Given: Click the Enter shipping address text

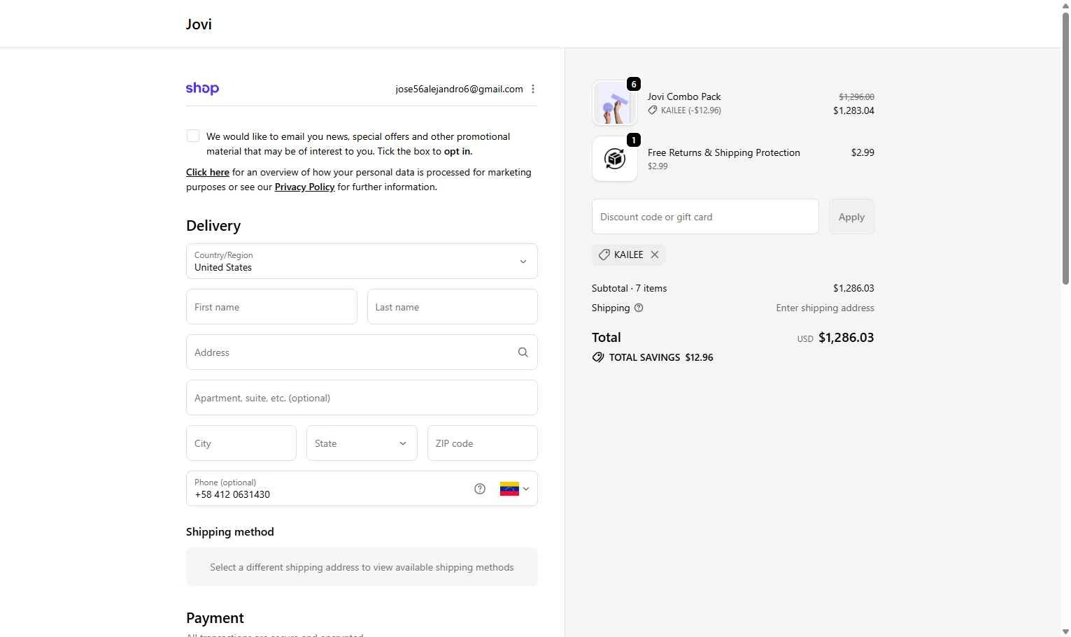Looking at the screenshot, I should click(825, 308).
